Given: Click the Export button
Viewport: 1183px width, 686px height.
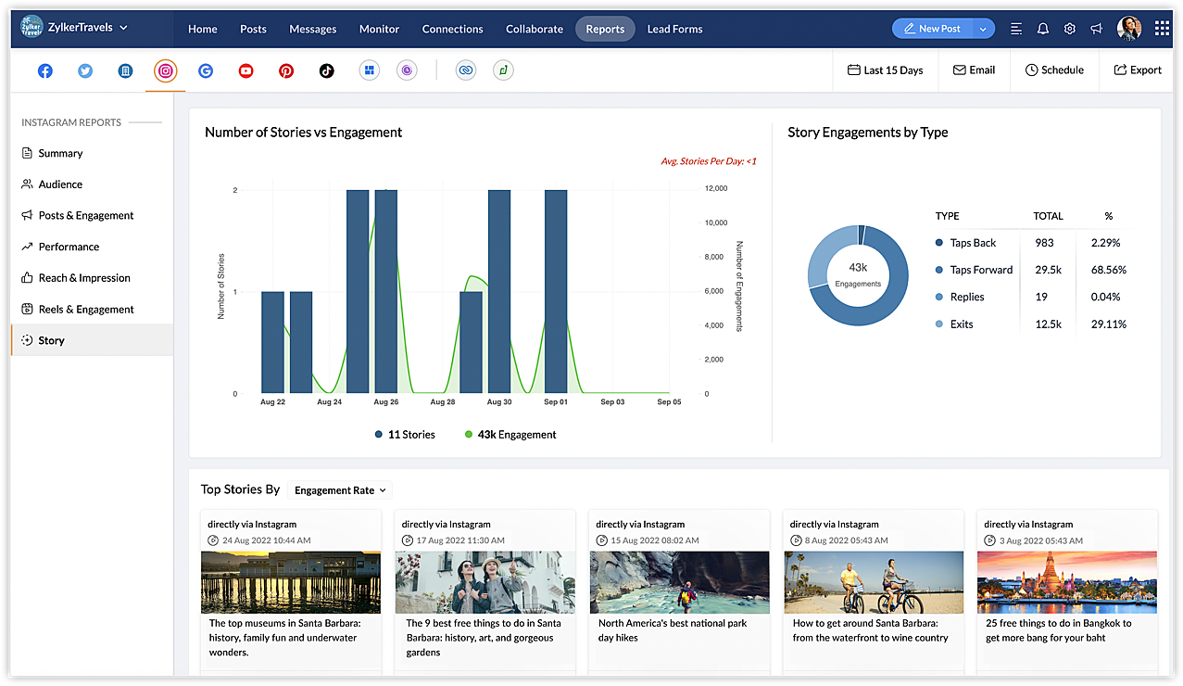Looking at the screenshot, I should tap(1138, 70).
